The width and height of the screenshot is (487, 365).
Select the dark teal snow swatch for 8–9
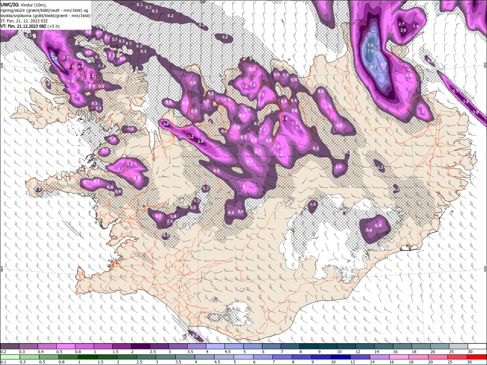tap(309, 346)
